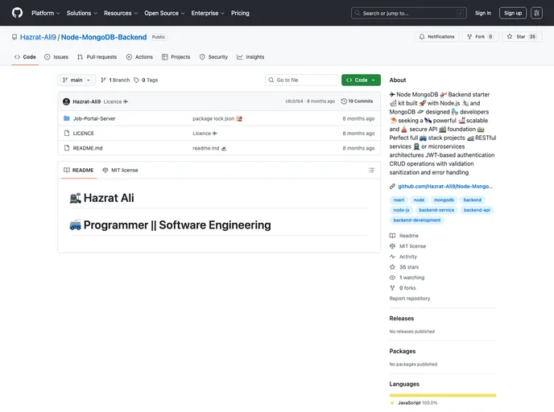Image resolution: width=554 pixels, height=412 pixels.
Task: Switch to the MIT license tab
Action: (120, 170)
